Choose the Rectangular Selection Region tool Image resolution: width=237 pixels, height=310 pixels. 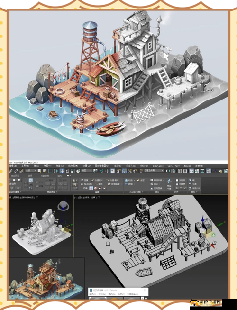tap(50, 171)
